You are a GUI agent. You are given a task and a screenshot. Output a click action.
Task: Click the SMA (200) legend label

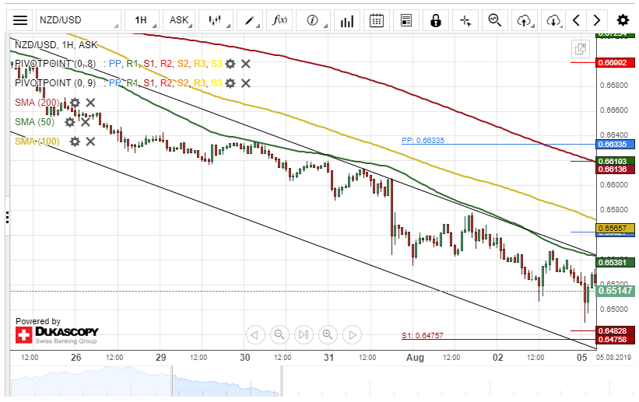37,102
